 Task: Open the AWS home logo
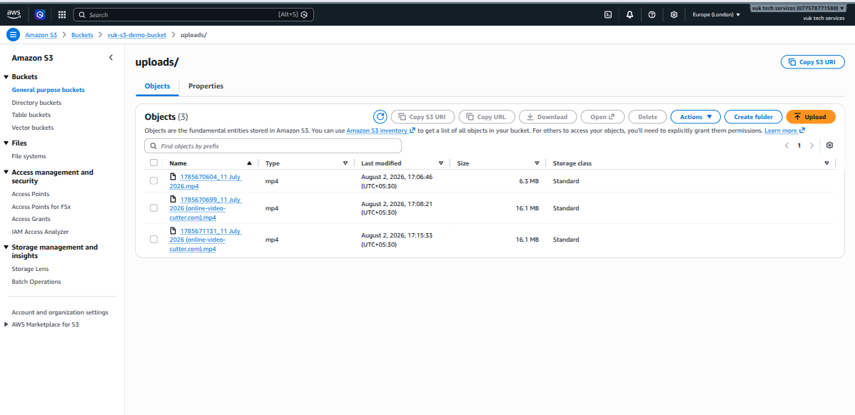[14, 14]
